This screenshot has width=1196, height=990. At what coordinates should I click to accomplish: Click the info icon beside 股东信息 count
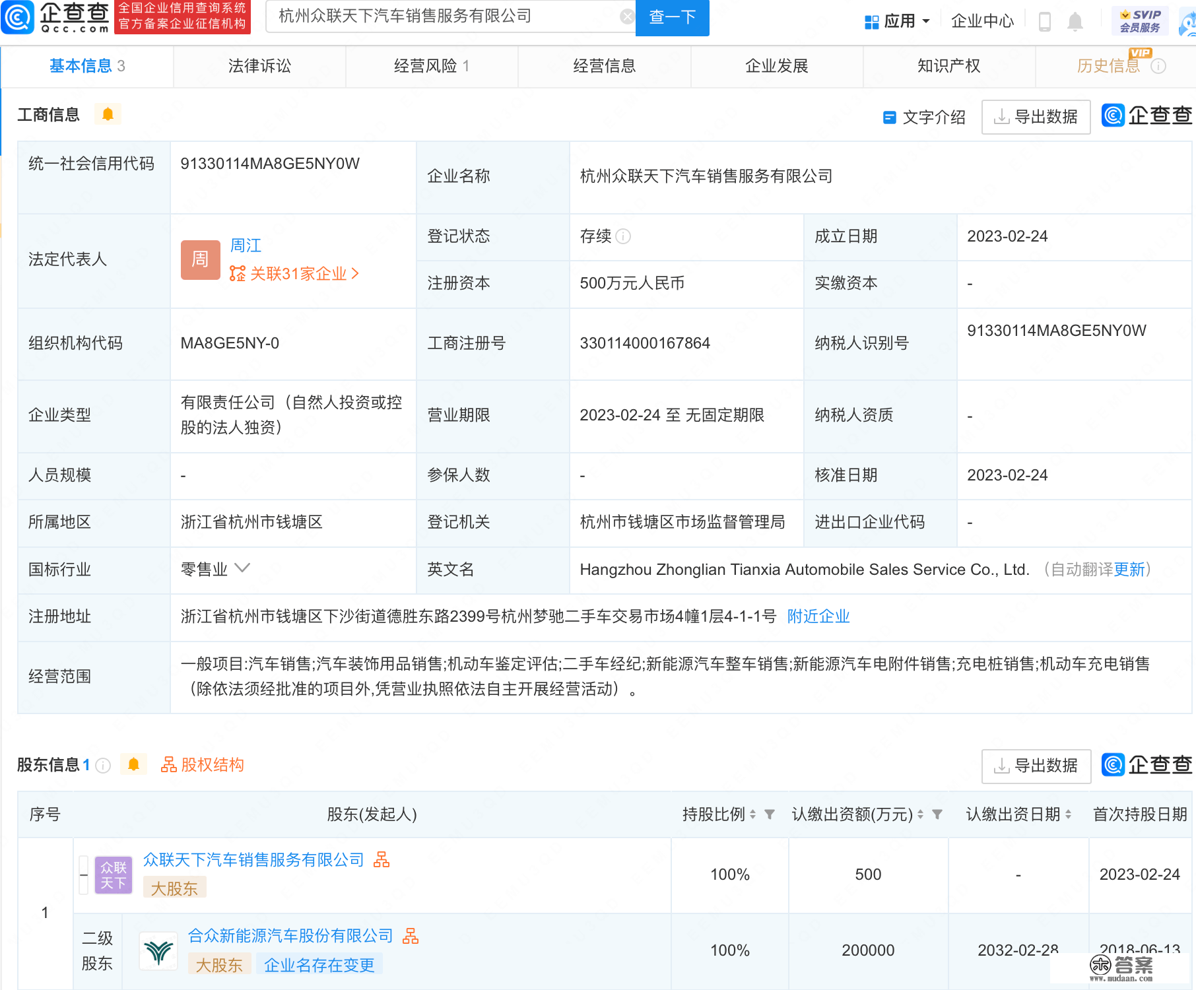click(x=103, y=765)
